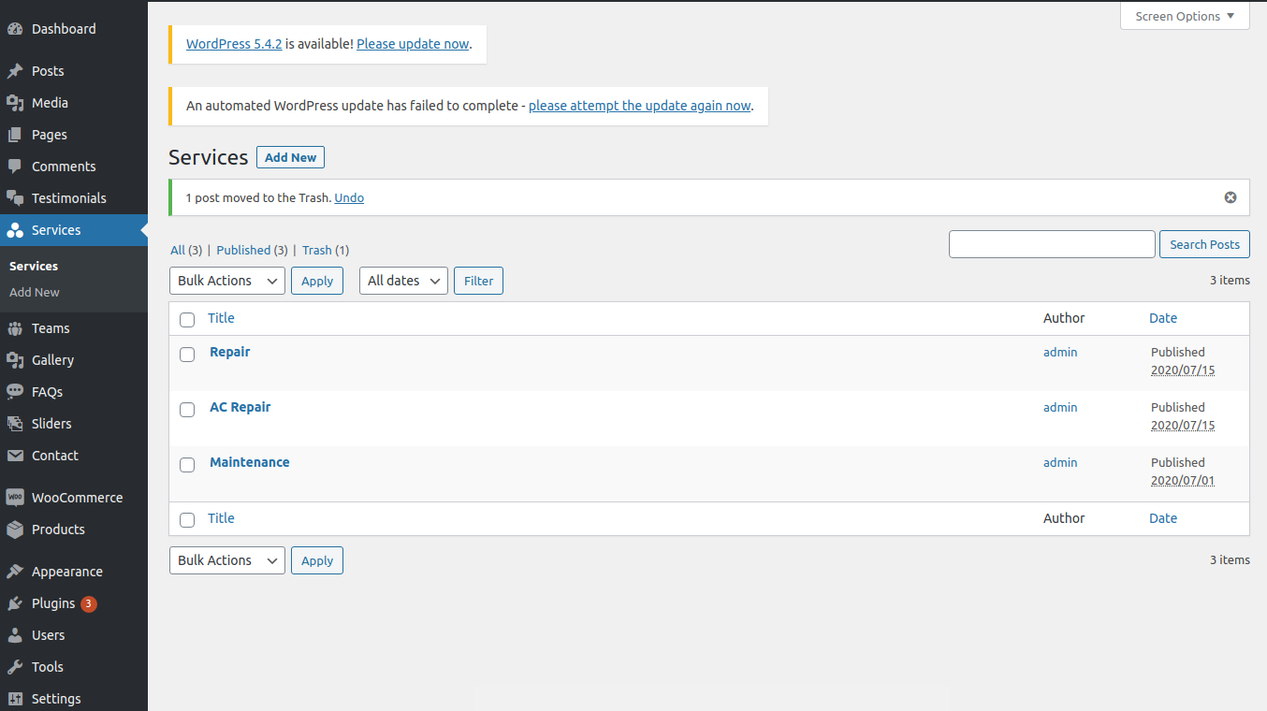Undo moving post to Trash
1267x711 pixels.
tap(349, 197)
